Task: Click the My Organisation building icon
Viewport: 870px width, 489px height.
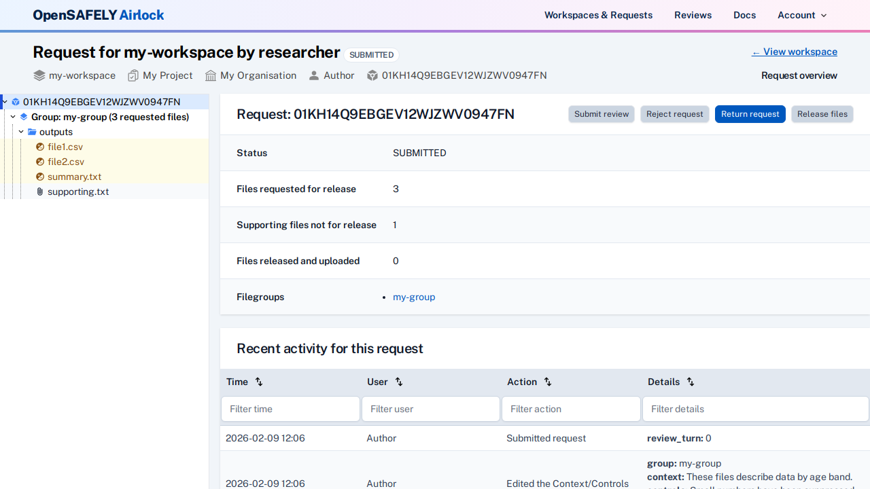Action: (209, 75)
